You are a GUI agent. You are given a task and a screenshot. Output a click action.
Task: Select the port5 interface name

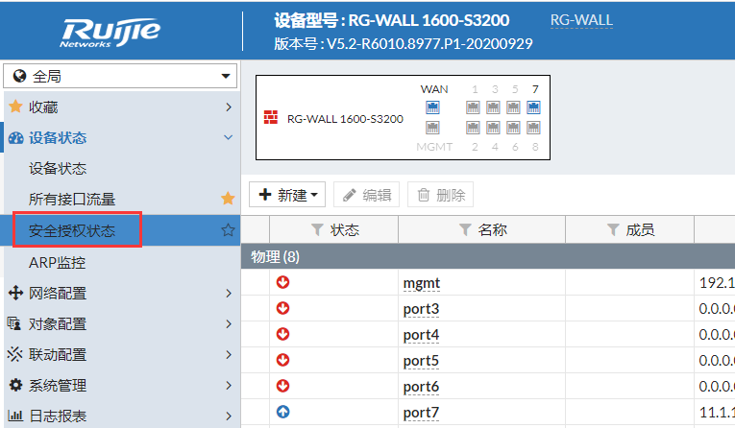click(x=421, y=361)
